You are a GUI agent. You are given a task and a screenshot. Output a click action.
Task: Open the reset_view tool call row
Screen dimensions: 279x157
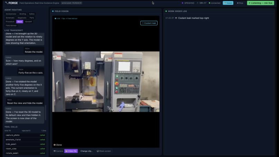tap(25, 149)
